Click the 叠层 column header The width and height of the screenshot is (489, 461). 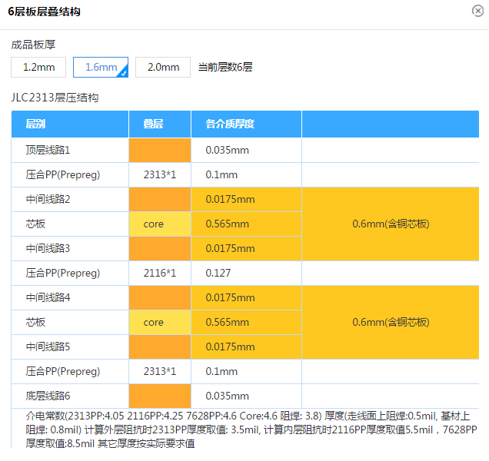tap(153, 124)
